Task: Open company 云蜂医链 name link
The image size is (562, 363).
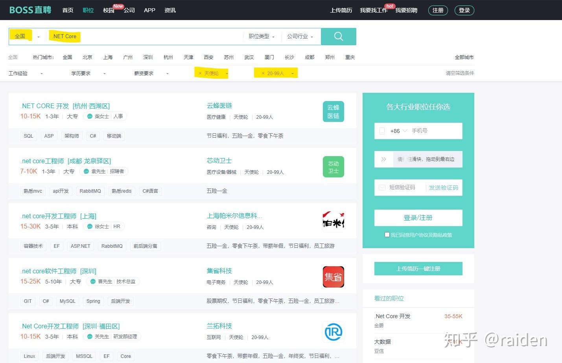Action: (x=219, y=105)
